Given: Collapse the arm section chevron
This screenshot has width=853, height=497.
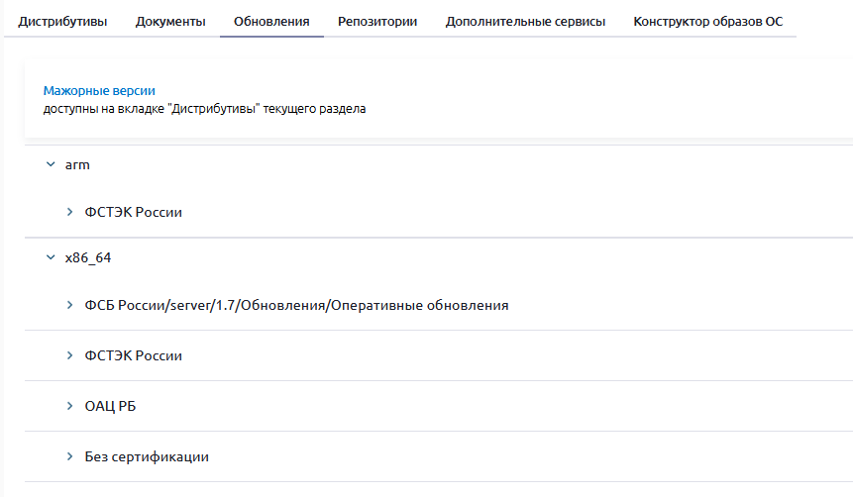Looking at the screenshot, I should tap(51, 165).
